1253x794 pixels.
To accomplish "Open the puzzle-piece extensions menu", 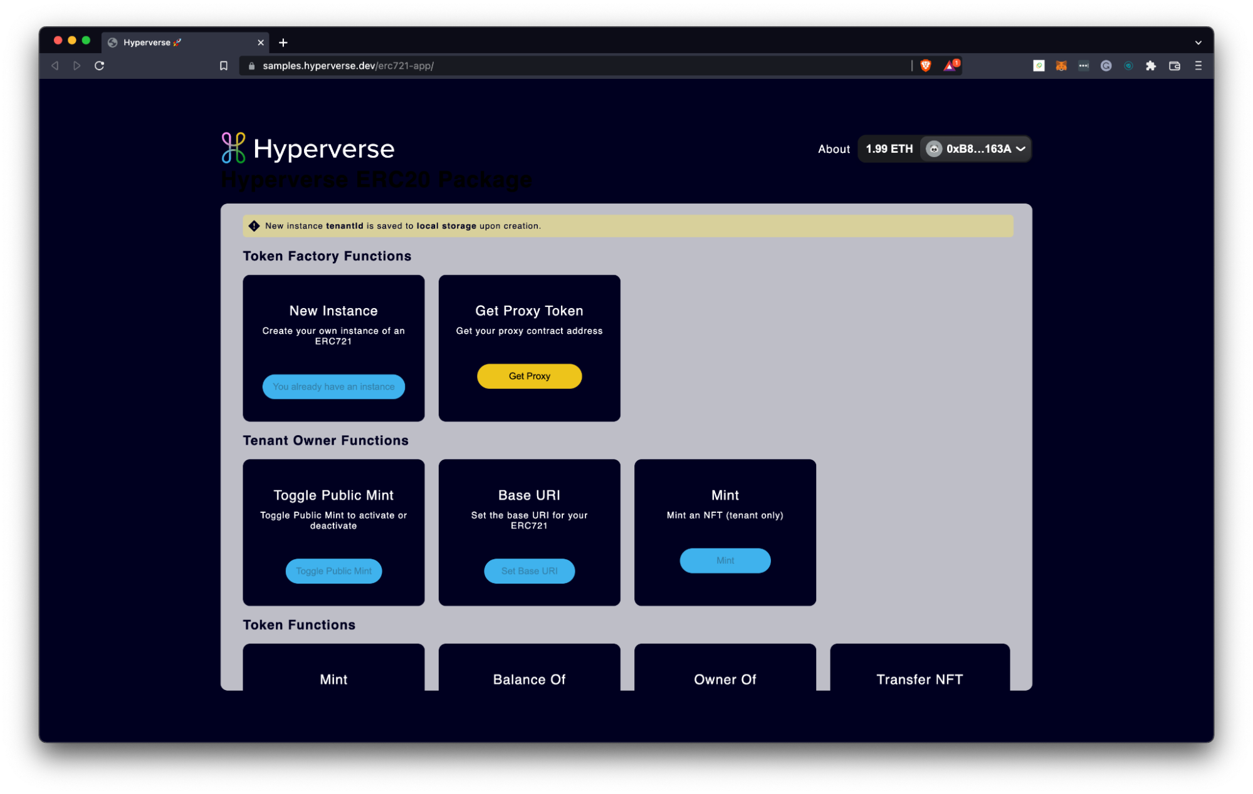I will pyautogui.click(x=1151, y=66).
